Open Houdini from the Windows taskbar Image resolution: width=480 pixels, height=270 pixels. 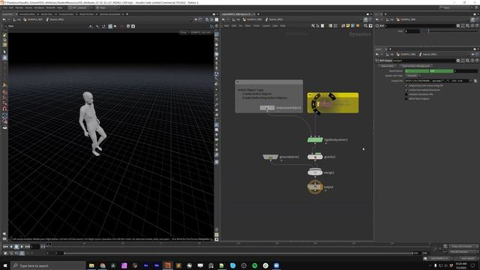[x=167, y=265]
